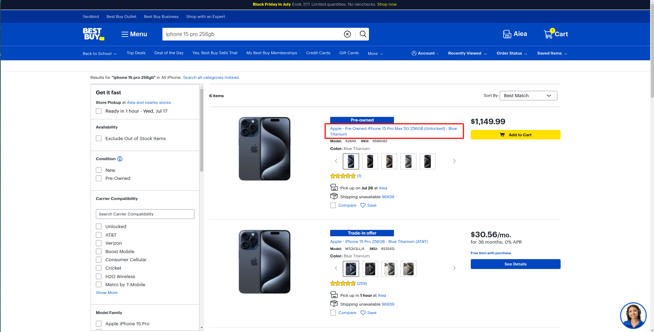Tick the Pre-Owned condition checkbox
This screenshot has width=654, height=332.
[99, 178]
